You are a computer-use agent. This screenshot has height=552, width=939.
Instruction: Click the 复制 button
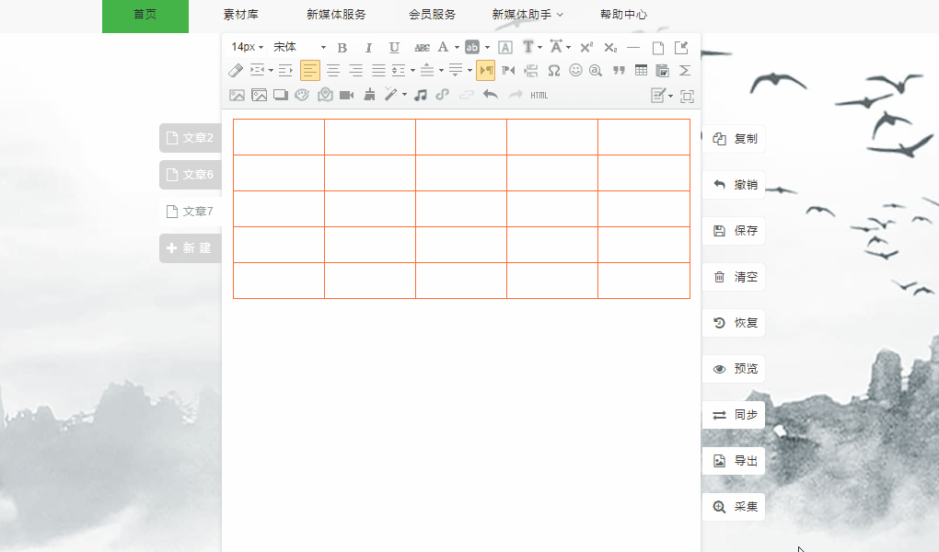pos(735,139)
